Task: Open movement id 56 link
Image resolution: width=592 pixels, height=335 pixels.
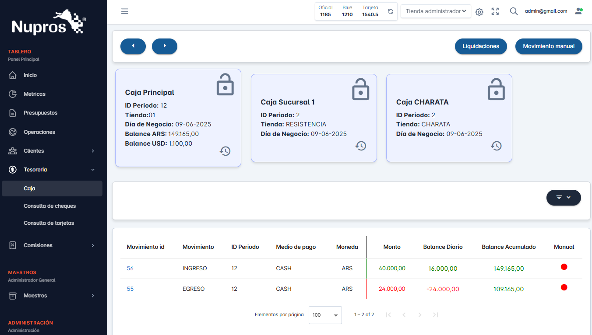Action: pyautogui.click(x=130, y=269)
